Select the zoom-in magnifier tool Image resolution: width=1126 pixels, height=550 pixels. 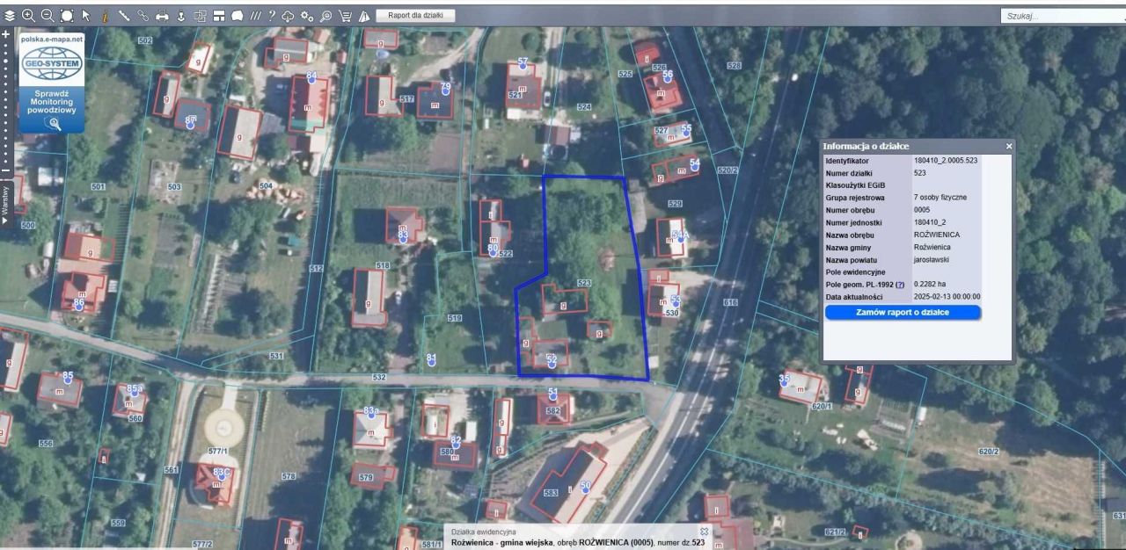point(27,13)
